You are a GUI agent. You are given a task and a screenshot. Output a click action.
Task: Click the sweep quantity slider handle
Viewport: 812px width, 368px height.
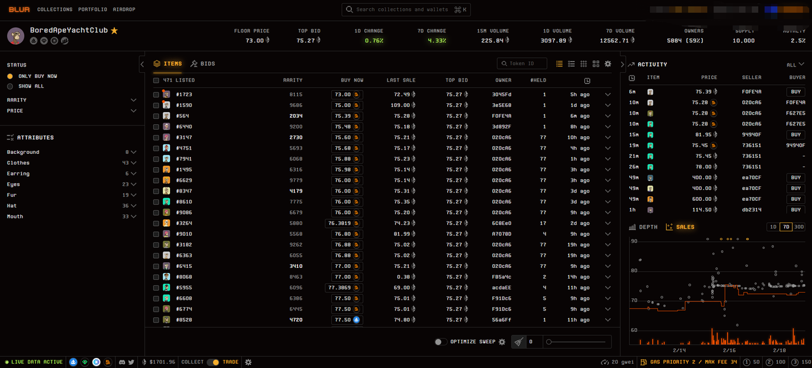[x=549, y=342]
